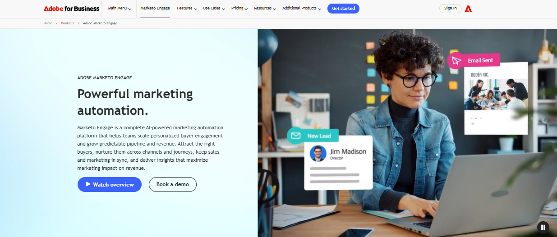Click the New Lead envelope icon

(295, 136)
